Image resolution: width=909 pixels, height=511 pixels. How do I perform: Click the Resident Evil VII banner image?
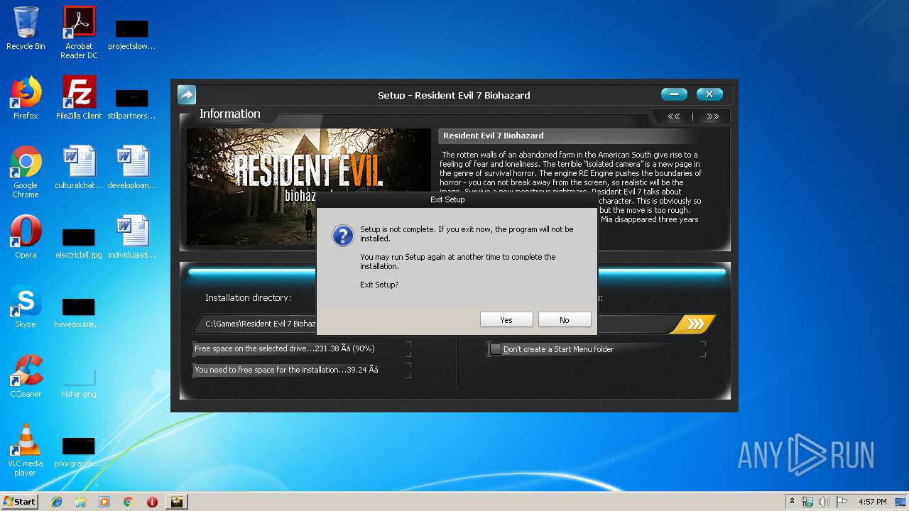pos(309,187)
